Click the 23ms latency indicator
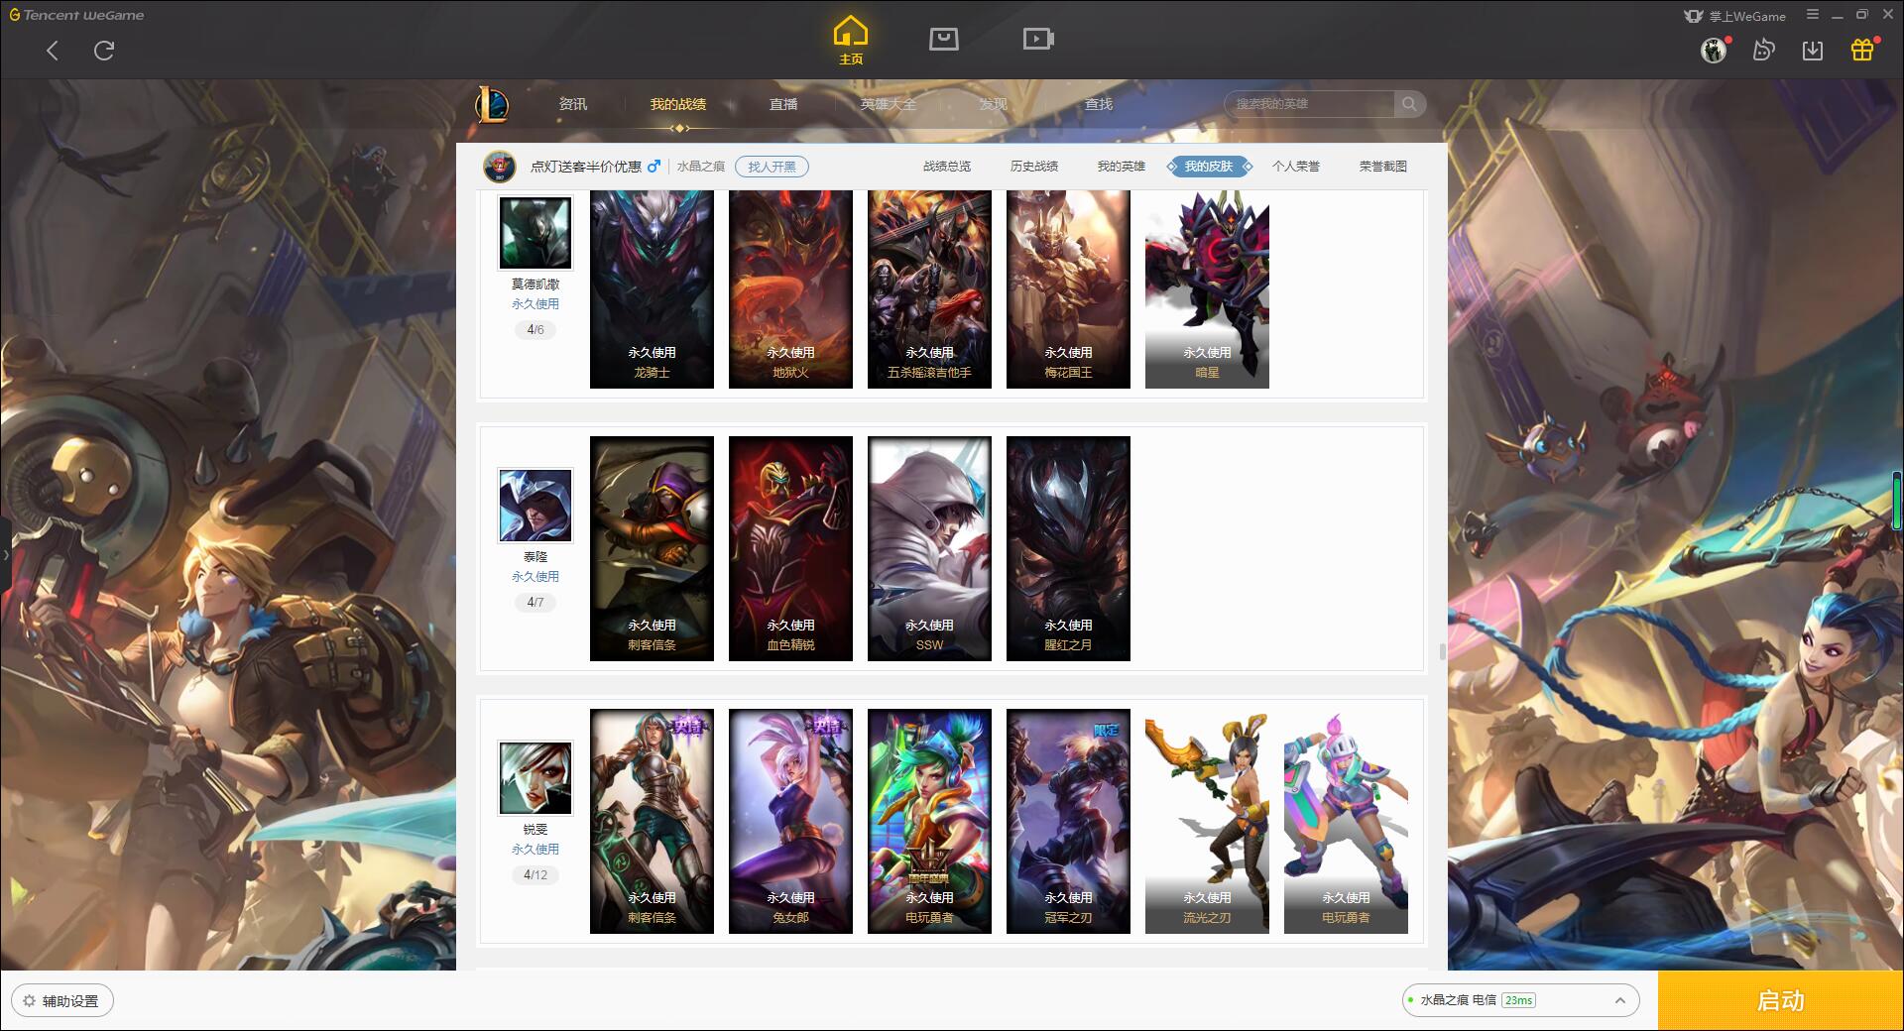1904x1031 pixels. [1518, 1000]
